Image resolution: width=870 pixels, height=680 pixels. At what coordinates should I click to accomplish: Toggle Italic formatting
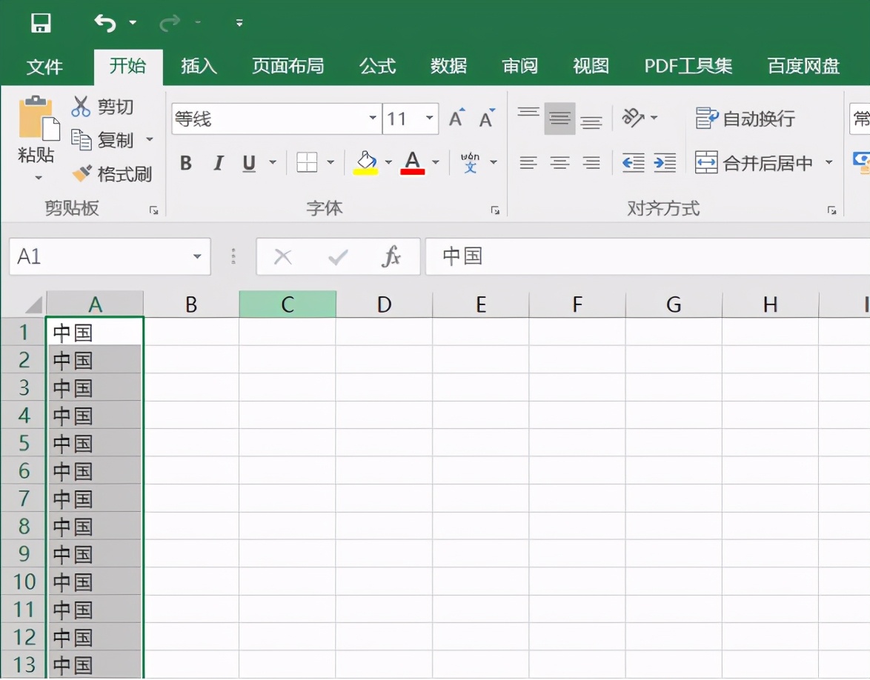click(218, 163)
